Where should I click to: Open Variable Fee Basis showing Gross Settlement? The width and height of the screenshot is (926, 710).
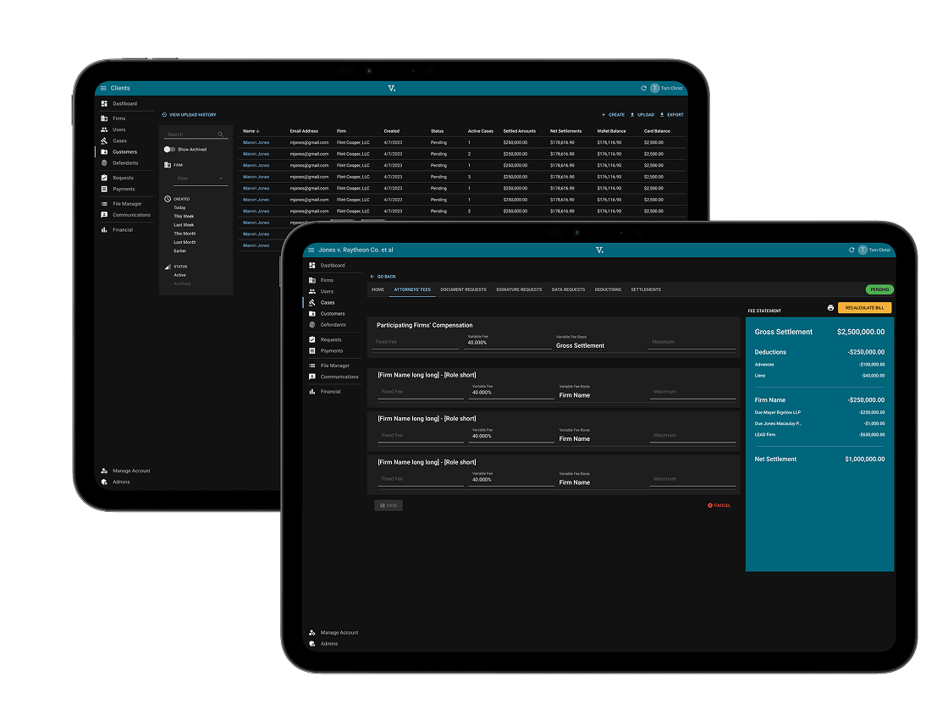[x=597, y=344]
